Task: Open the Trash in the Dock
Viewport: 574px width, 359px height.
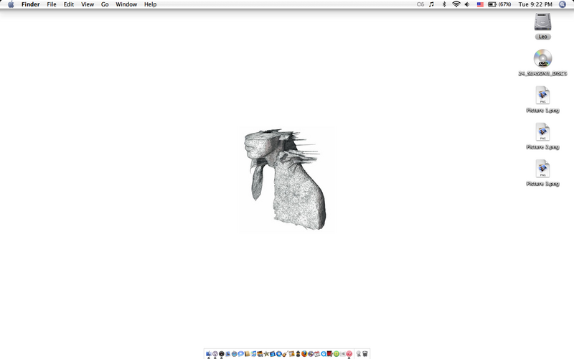Action: pyautogui.click(x=365, y=354)
